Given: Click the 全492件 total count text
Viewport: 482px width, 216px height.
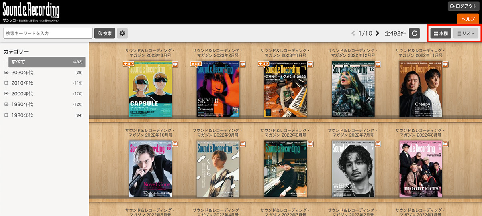Looking at the screenshot, I should click(x=395, y=33).
